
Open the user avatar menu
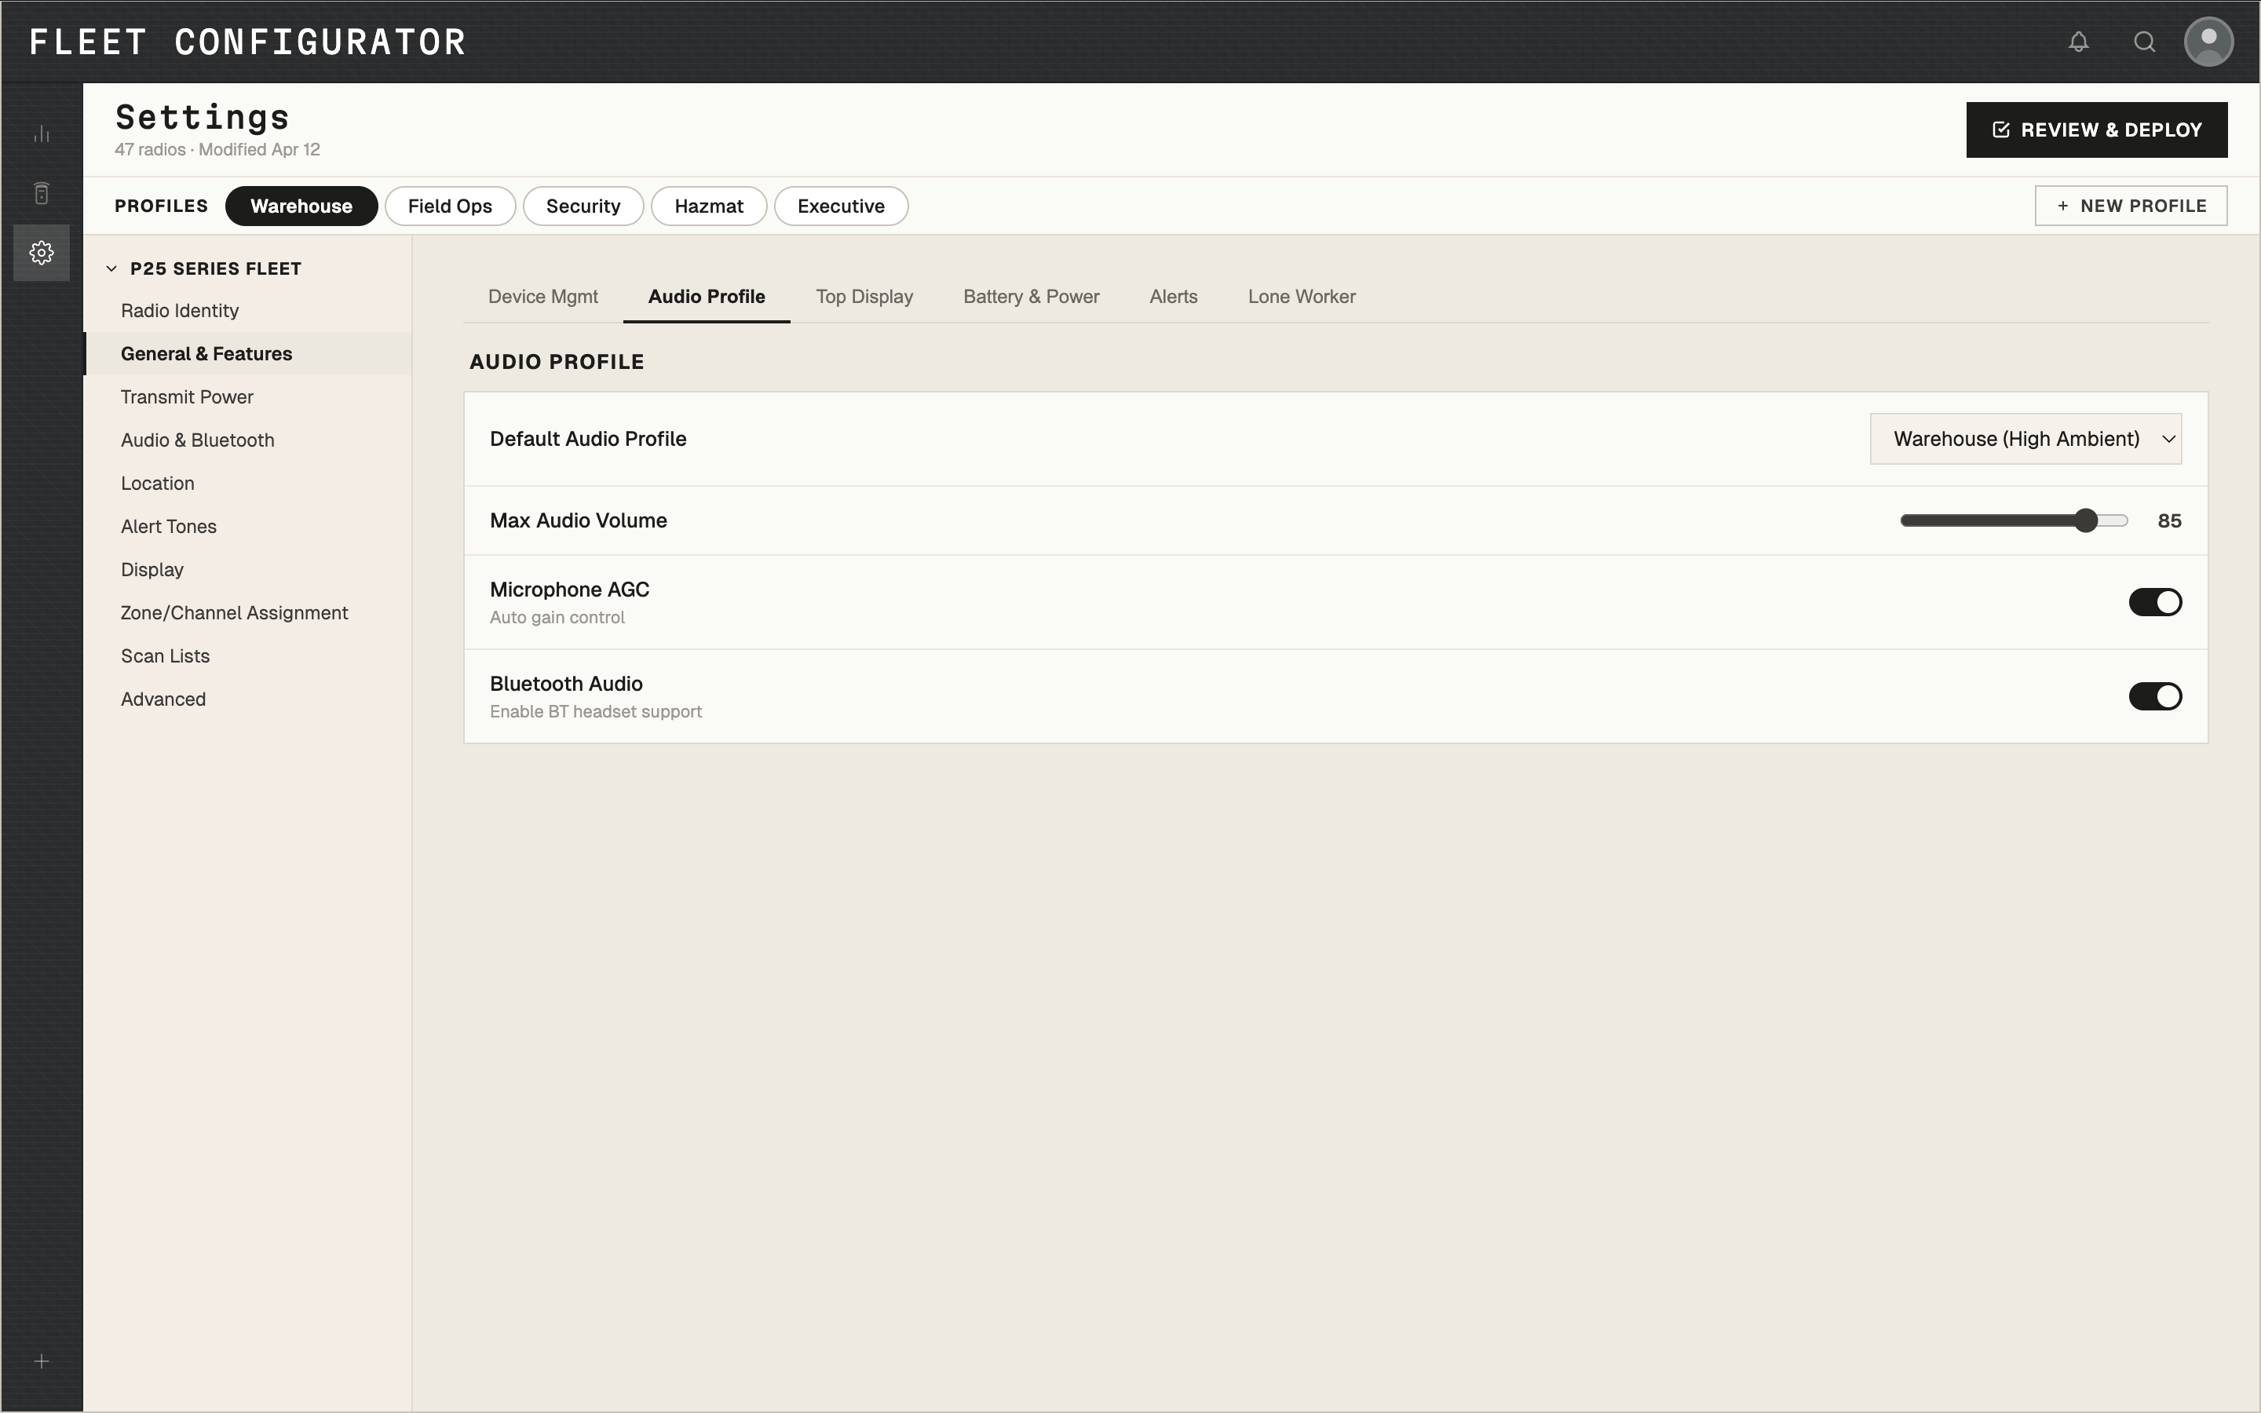[2208, 42]
